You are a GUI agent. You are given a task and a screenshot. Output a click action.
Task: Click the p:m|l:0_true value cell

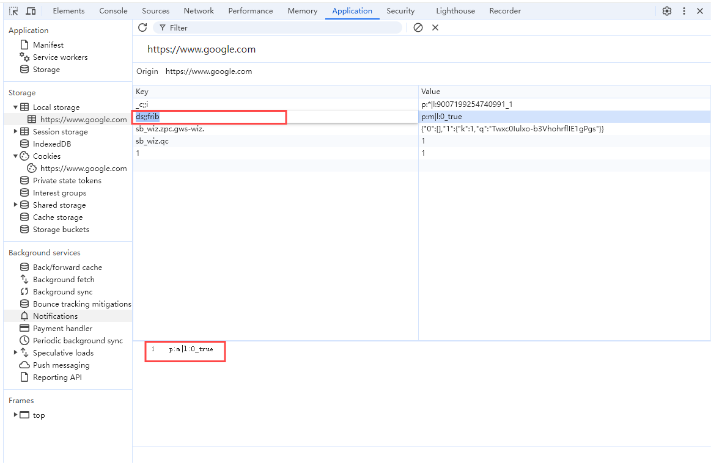564,117
